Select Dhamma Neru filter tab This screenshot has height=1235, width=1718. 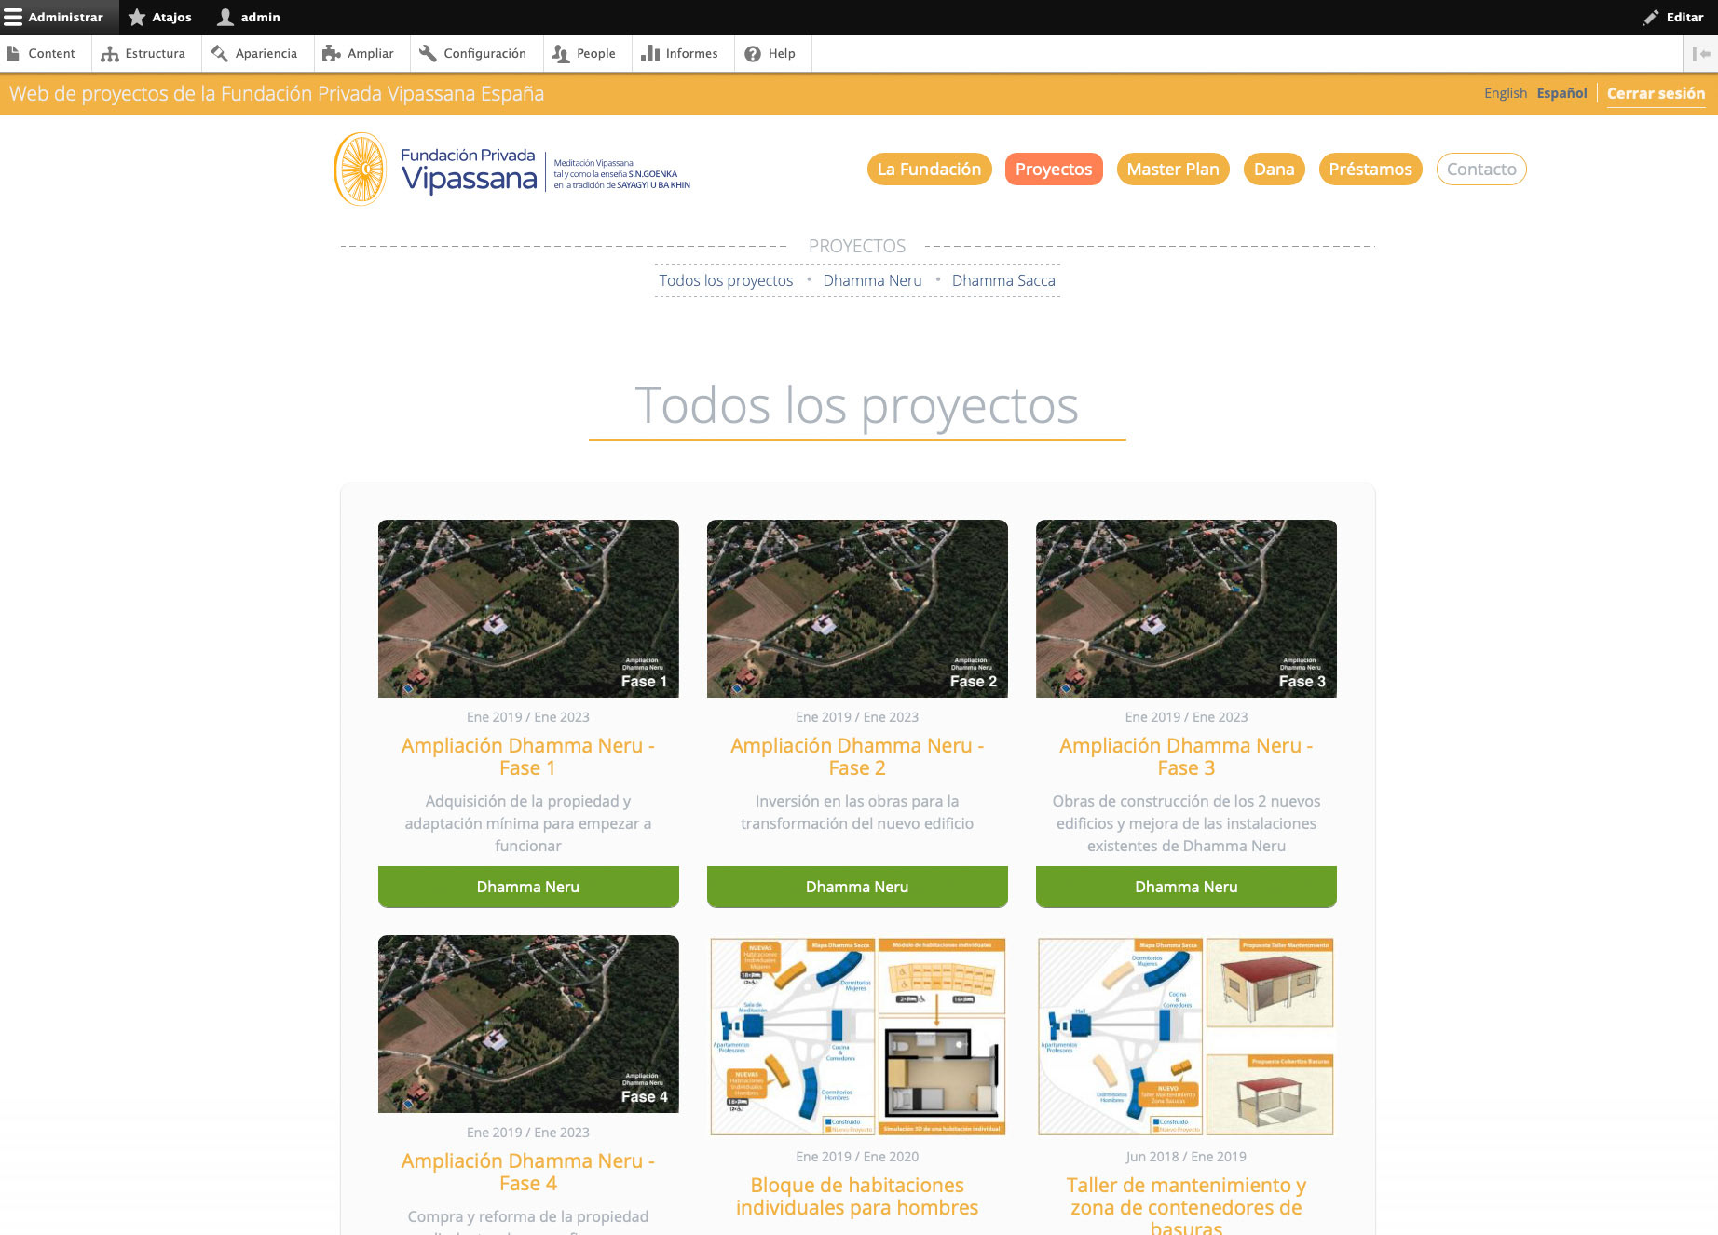872,280
